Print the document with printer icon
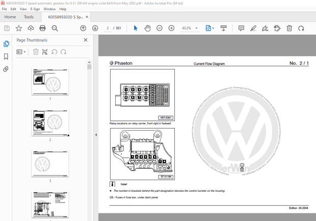This screenshot has width=316, height=221. (x=42, y=28)
